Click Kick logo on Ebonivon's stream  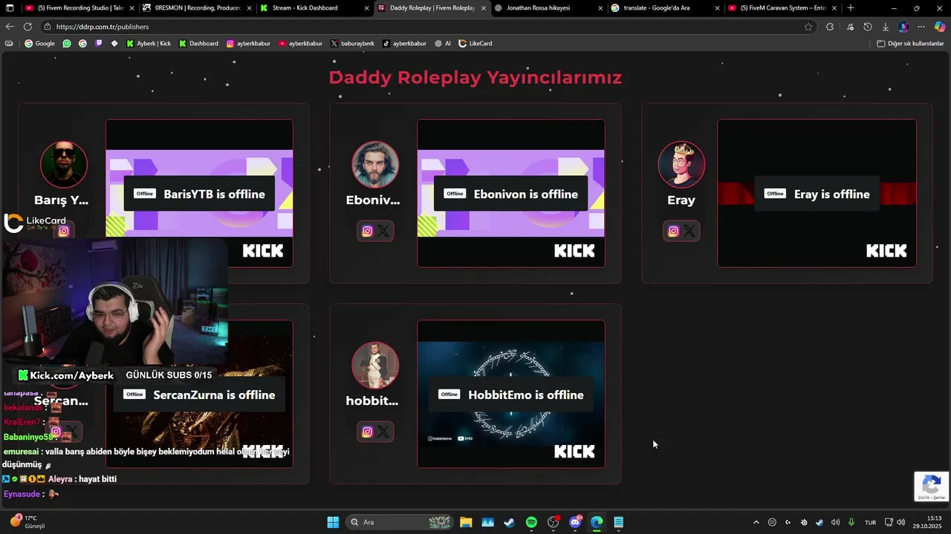[574, 251]
